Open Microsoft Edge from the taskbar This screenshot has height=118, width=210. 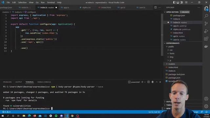(x=29, y=116)
